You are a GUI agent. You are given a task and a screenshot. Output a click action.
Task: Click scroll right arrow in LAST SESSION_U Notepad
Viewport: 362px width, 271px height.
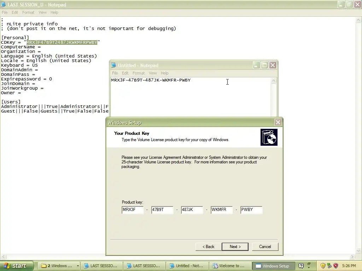click(352, 257)
